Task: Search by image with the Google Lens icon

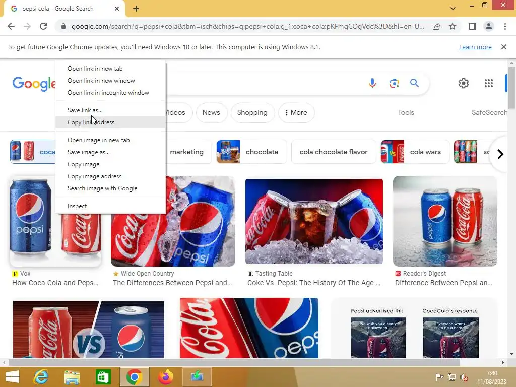Action: [394, 83]
